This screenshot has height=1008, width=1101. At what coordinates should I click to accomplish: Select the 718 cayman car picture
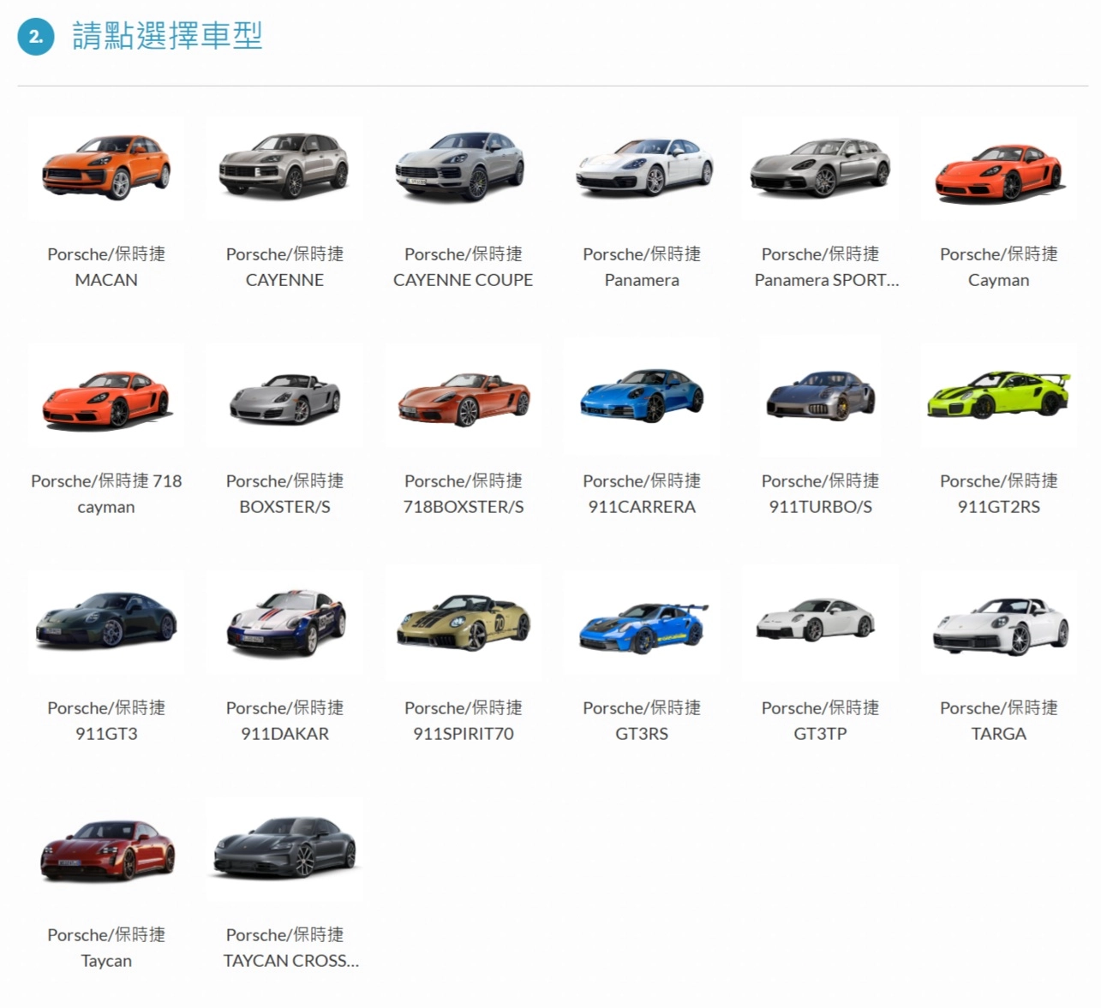(106, 396)
